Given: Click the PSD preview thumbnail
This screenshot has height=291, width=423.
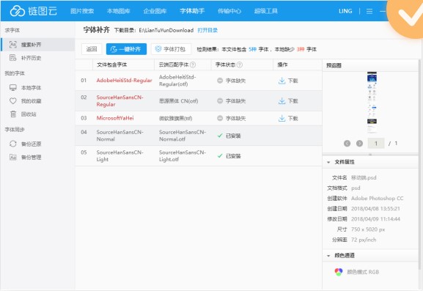Looking at the screenshot, I should click(x=372, y=103).
